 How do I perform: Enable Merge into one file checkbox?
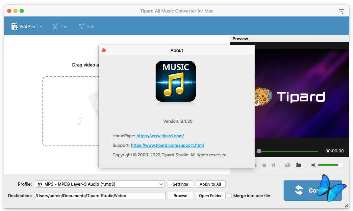point(229,196)
